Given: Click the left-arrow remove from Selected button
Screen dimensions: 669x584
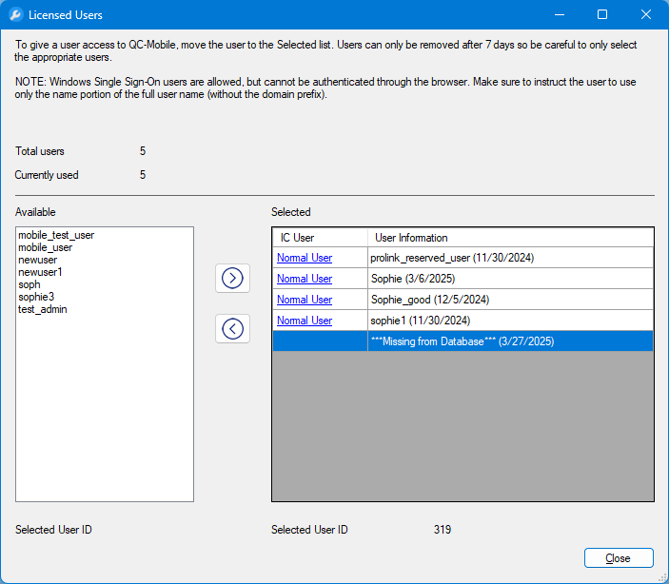Looking at the screenshot, I should (x=232, y=328).
